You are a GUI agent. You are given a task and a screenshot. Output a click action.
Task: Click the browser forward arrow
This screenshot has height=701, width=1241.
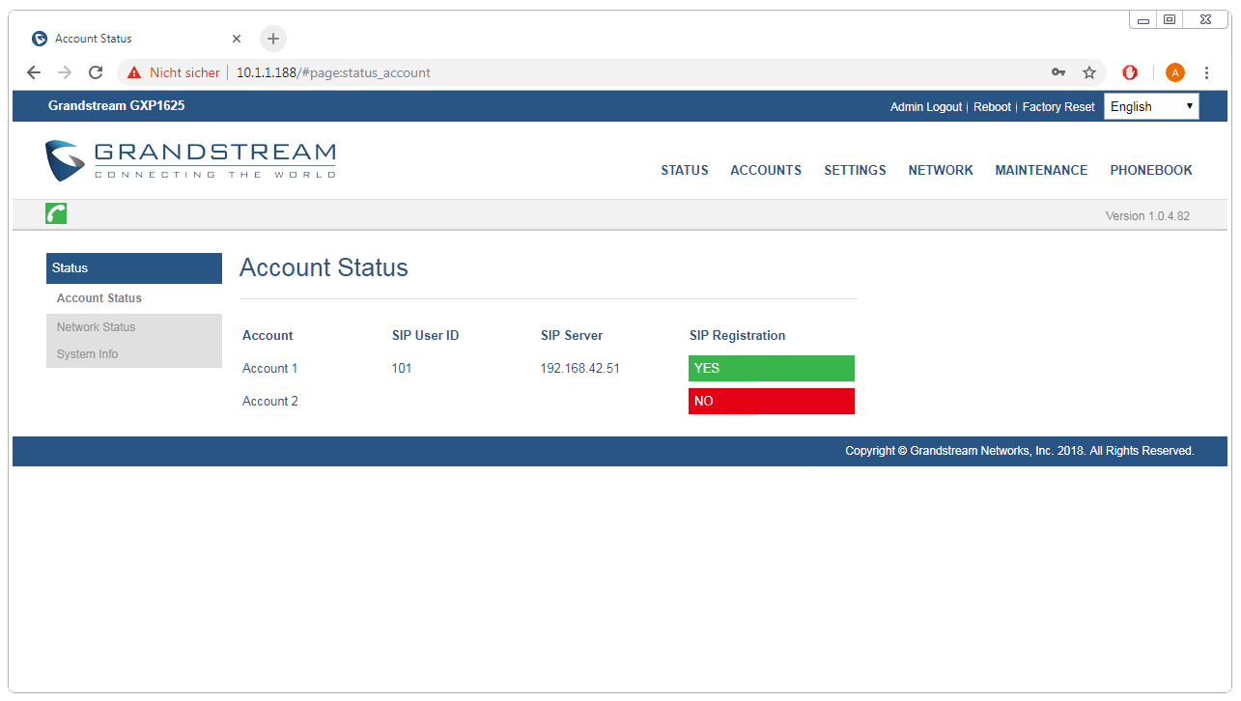tap(65, 72)
